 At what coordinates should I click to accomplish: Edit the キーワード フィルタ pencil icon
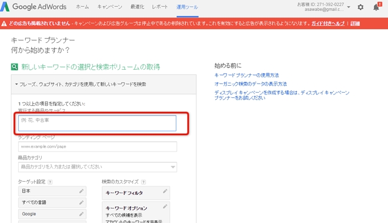(x=165, y=191)
